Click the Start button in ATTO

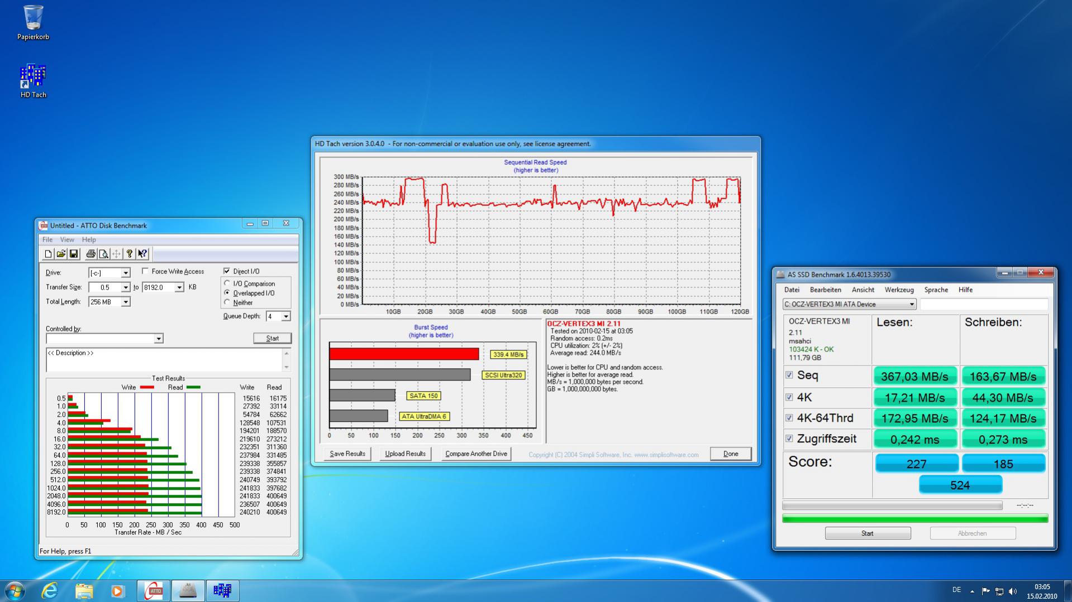click(273, 338)
